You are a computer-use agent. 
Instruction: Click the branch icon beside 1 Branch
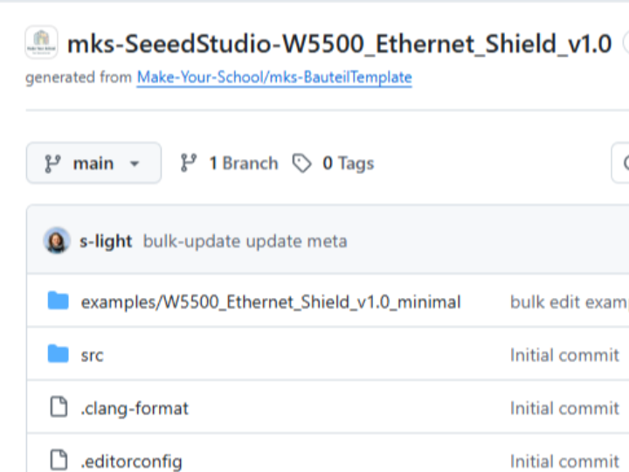pos(188,163)
